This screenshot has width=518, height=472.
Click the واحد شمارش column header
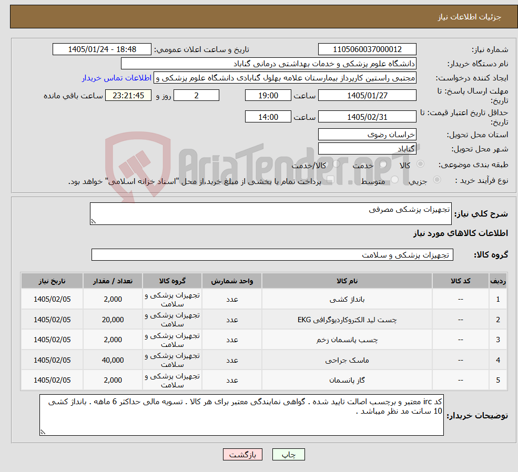pos(232,281)
